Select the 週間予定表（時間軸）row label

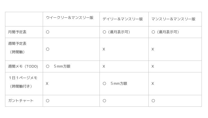(17, 48)
